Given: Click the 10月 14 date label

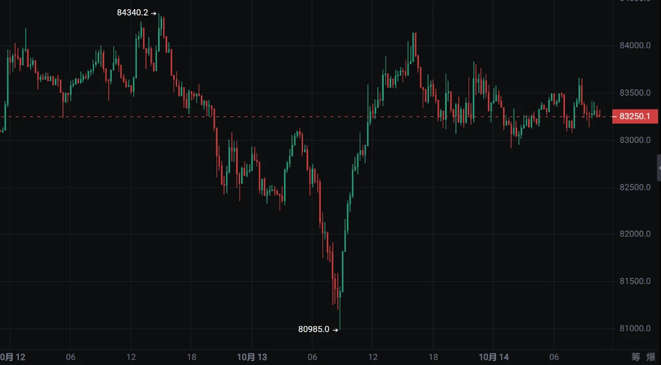Looking at the screenshot, I should (494, 358).
